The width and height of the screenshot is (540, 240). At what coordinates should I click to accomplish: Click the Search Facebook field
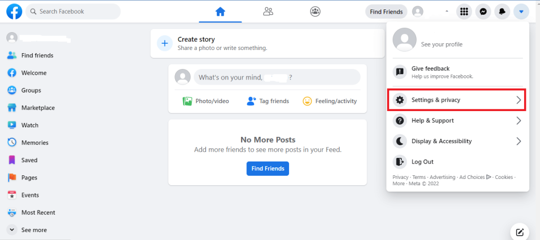click(x=73, y=12)
